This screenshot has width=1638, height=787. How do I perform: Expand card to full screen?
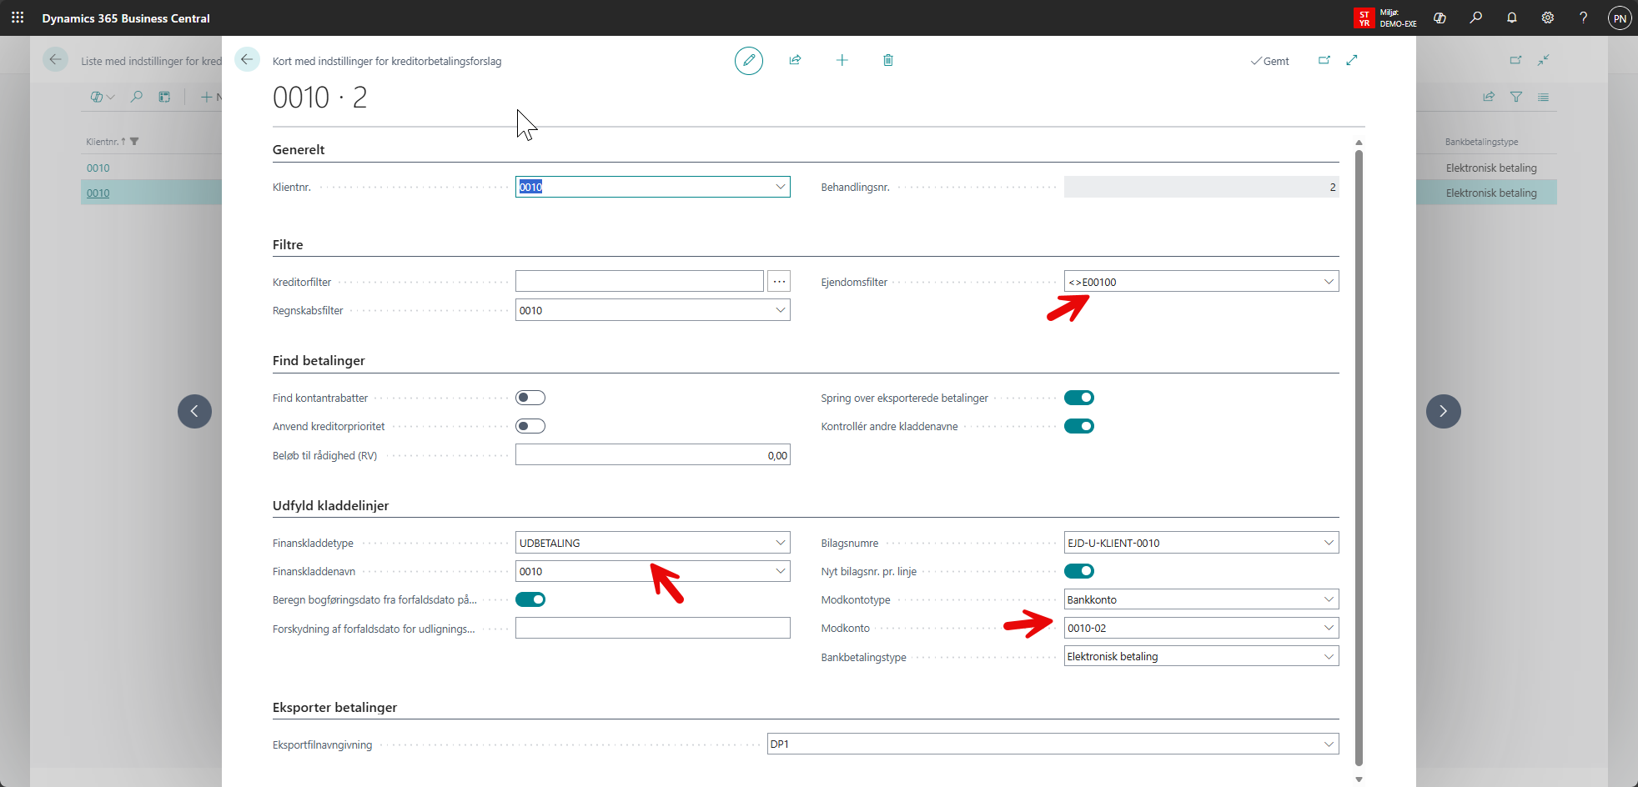click(x=1352, y=60)
